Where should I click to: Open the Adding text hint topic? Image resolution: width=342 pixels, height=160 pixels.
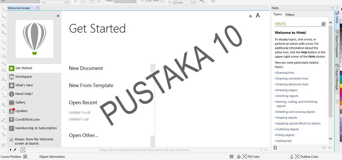pos(284,141)
